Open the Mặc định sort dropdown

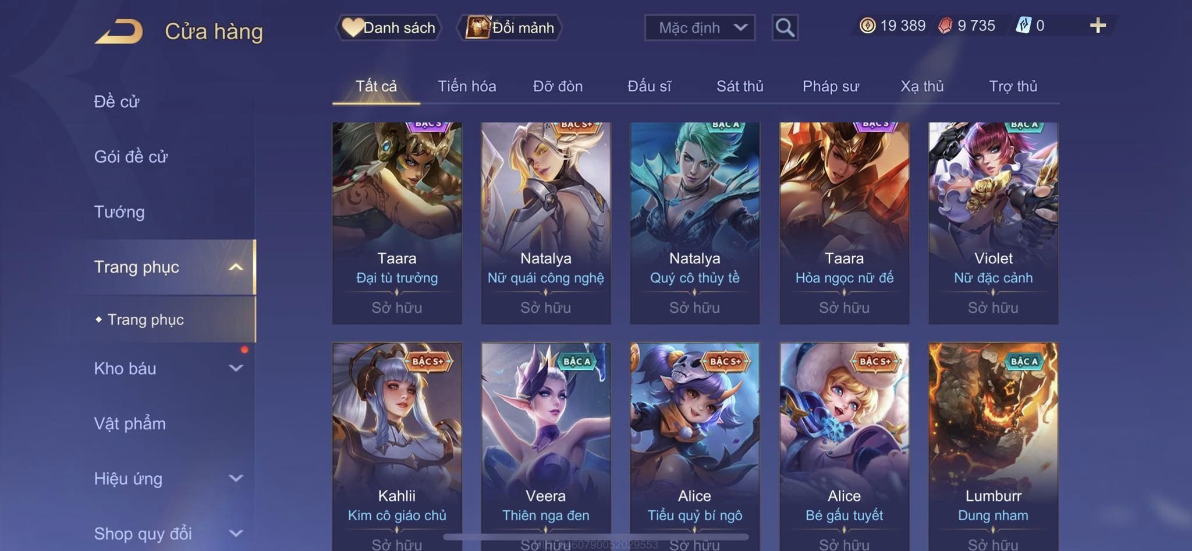(x=700, y=27)
